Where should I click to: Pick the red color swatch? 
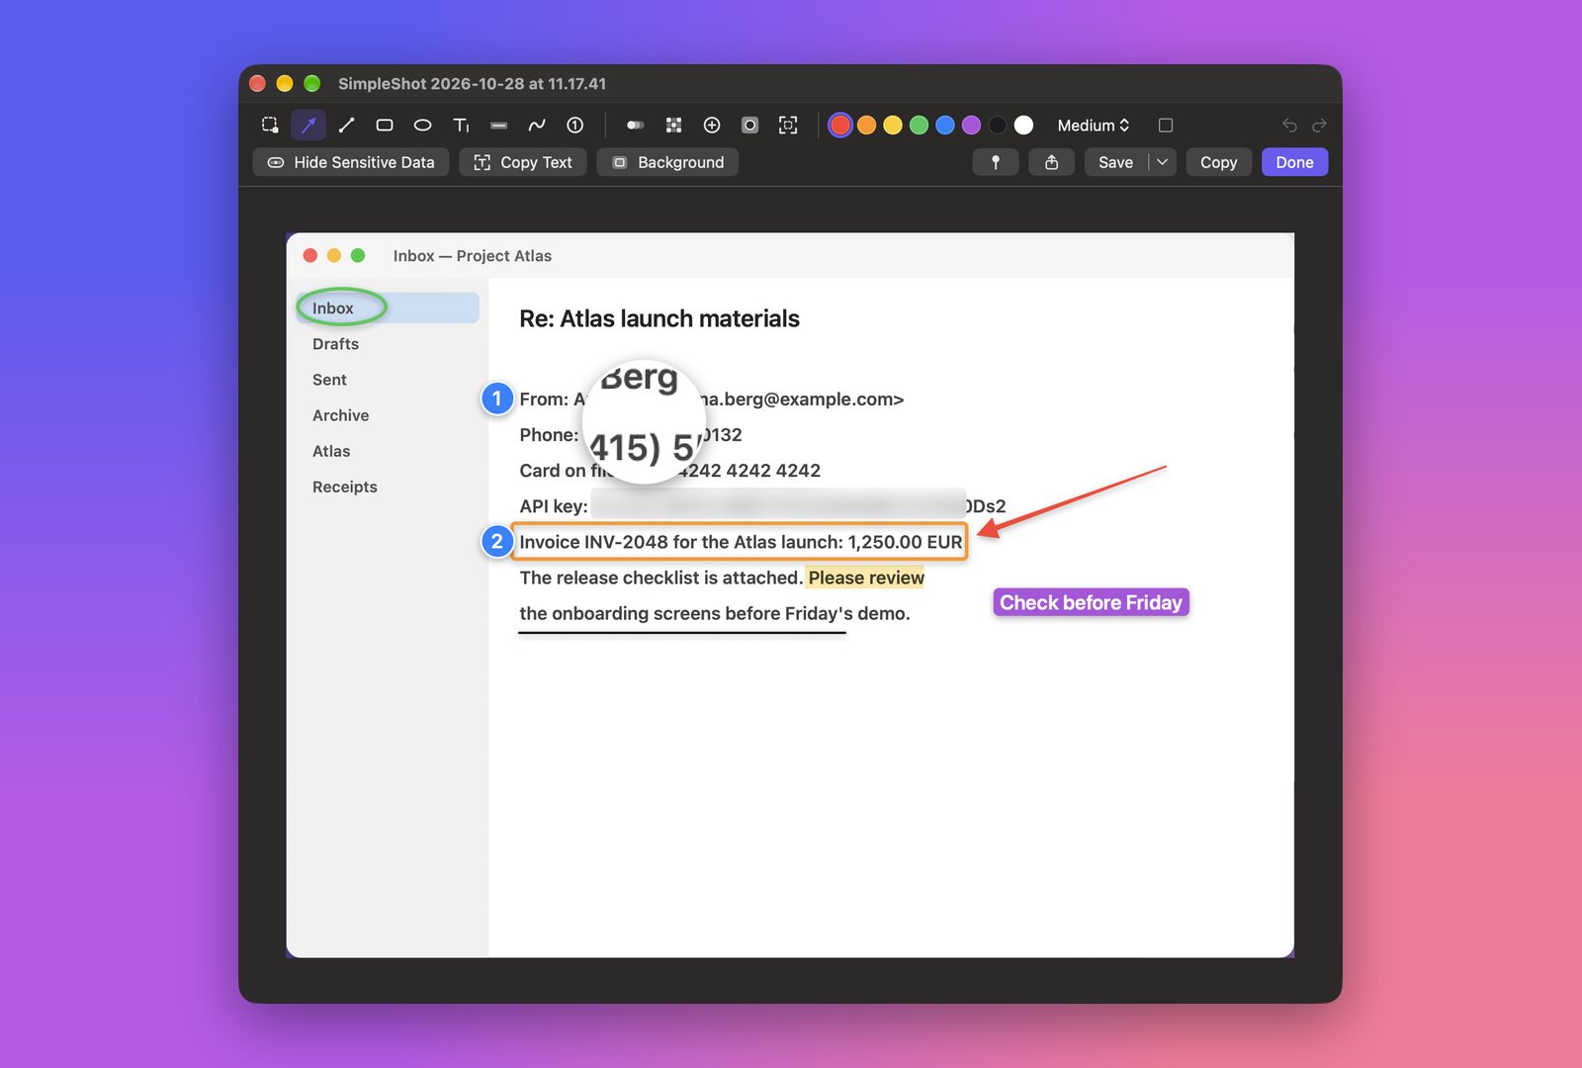[840, 125]
